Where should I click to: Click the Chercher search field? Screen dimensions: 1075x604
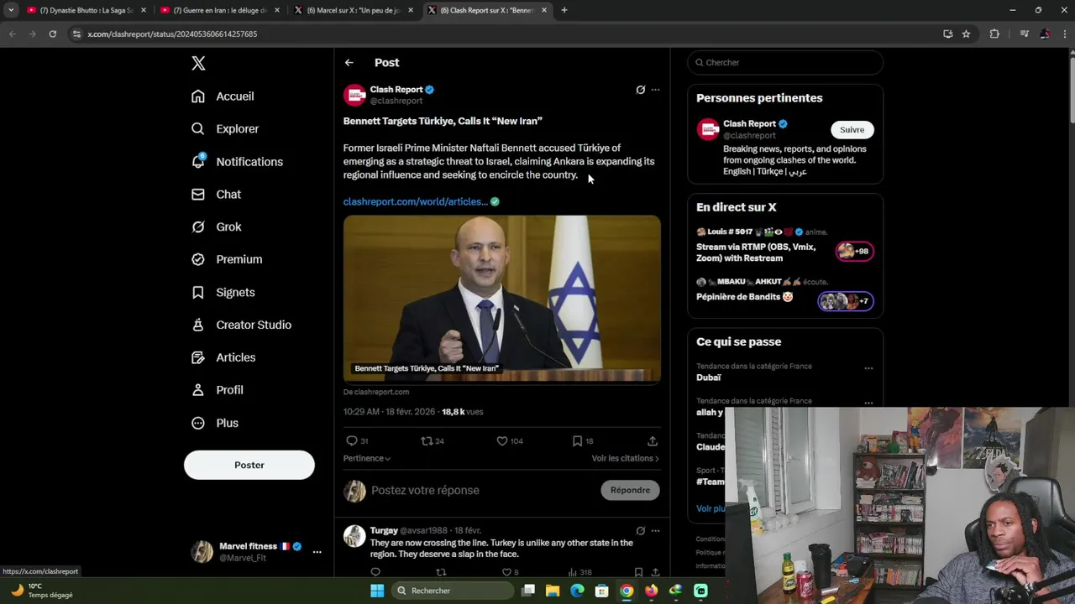click(x=785, y=63)
